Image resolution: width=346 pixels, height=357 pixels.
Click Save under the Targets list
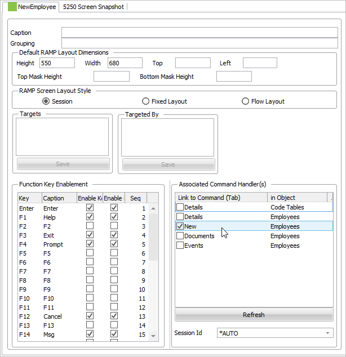(x=63, y=164)
